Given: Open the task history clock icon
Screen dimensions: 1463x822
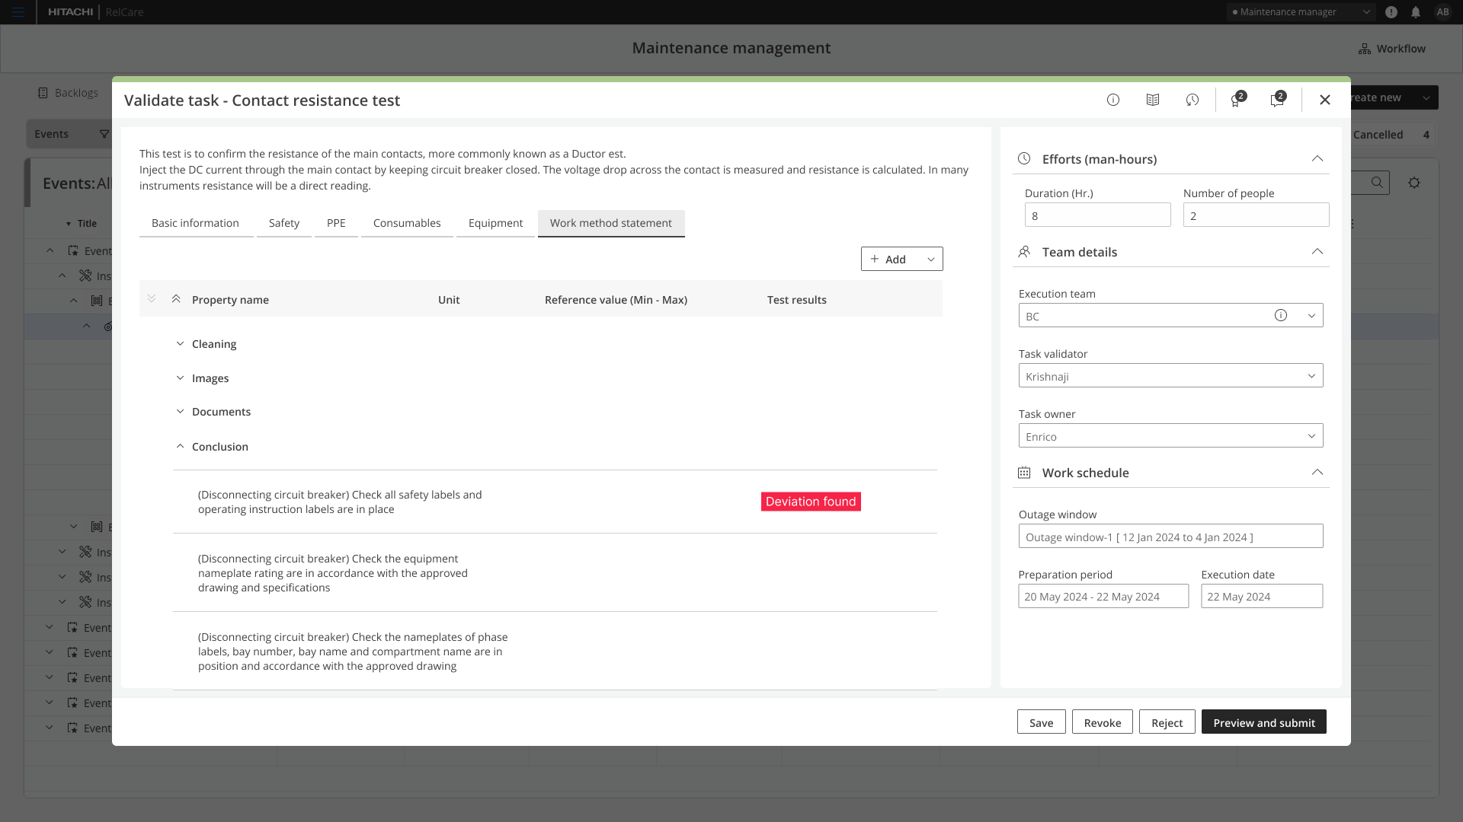Looking at the screenshot, I should pos(1192,100).
